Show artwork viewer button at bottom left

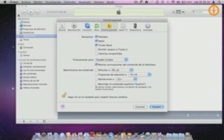pyautogui.click(x=44, y=121)
